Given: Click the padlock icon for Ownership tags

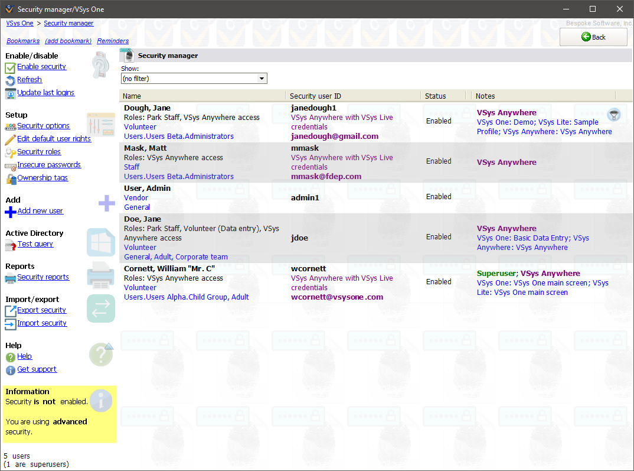Looking at the screenshot, I should pos(10,178).
